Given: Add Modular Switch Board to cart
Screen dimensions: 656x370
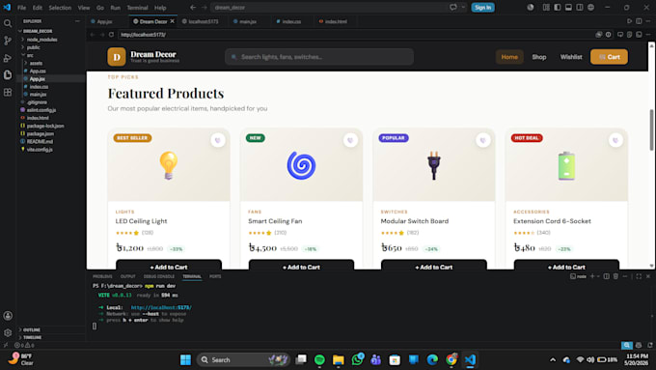Looking at the screenshot, I should (434, 266).
